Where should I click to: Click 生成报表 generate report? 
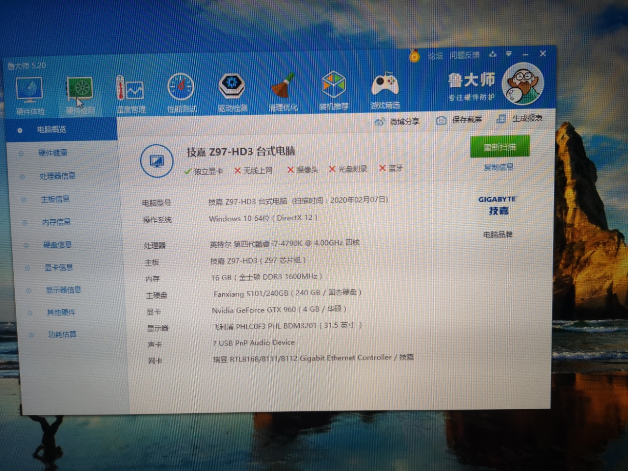tap(520, 118)
